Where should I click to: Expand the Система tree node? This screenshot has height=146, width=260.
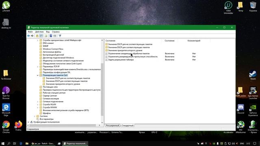(x=35, y=116)
